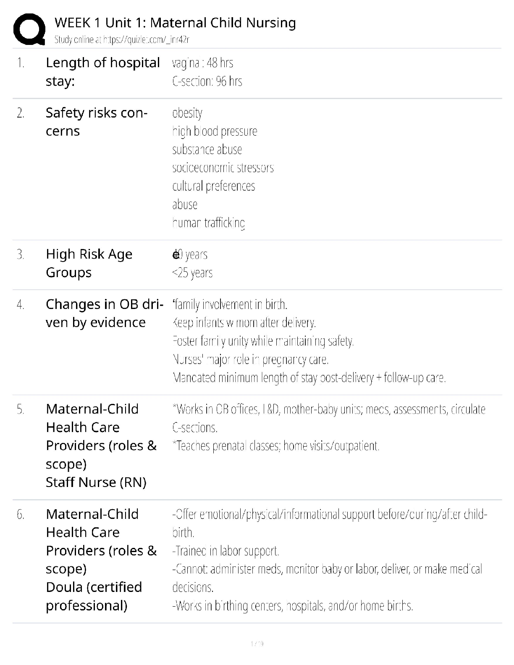The height and width of the screenshot is (665, 514).
Task: Select the term 'Length of hospital stay'
Action: pos(102,72)
